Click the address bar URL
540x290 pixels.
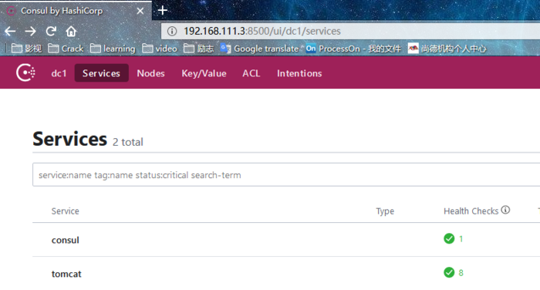(262, 32)
